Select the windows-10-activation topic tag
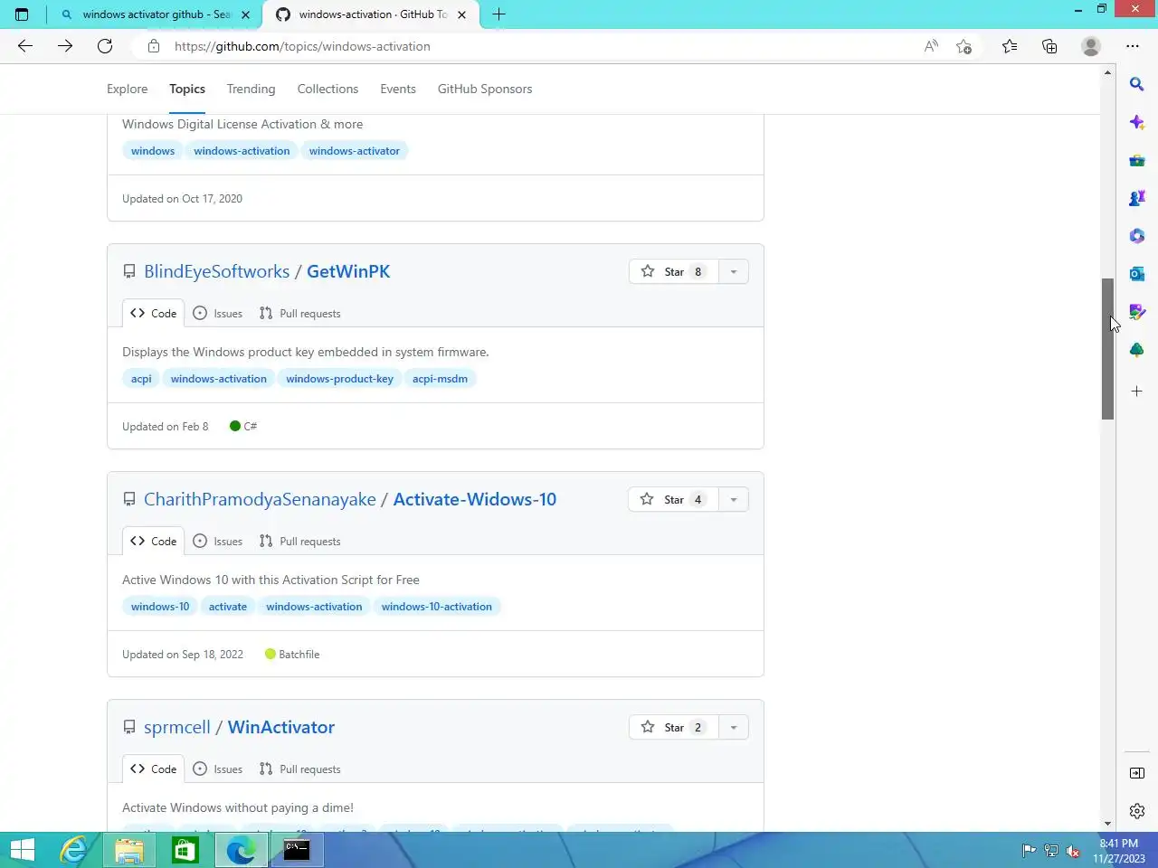 [x=437, y=607]
